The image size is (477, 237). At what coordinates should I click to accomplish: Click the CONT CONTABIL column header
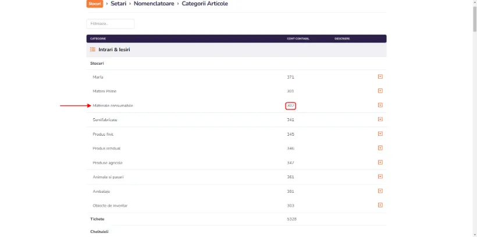point(298,38)
